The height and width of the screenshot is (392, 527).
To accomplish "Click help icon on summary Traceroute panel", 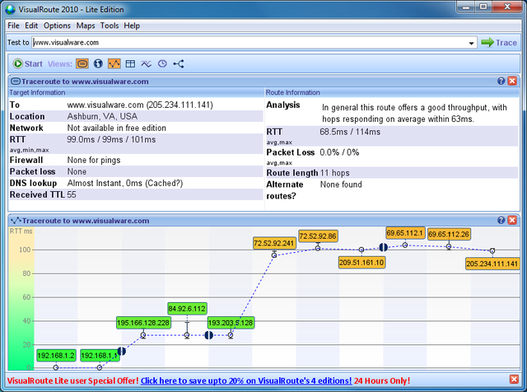I will [501, 81].
